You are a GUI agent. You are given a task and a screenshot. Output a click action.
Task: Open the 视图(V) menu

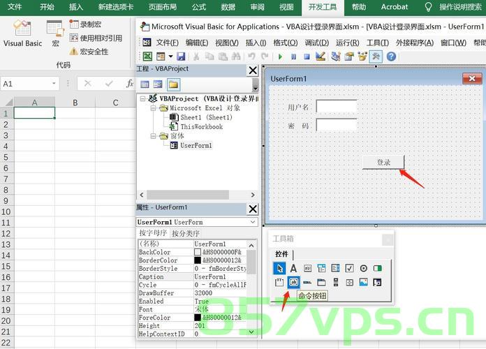(x=227, y=43)
